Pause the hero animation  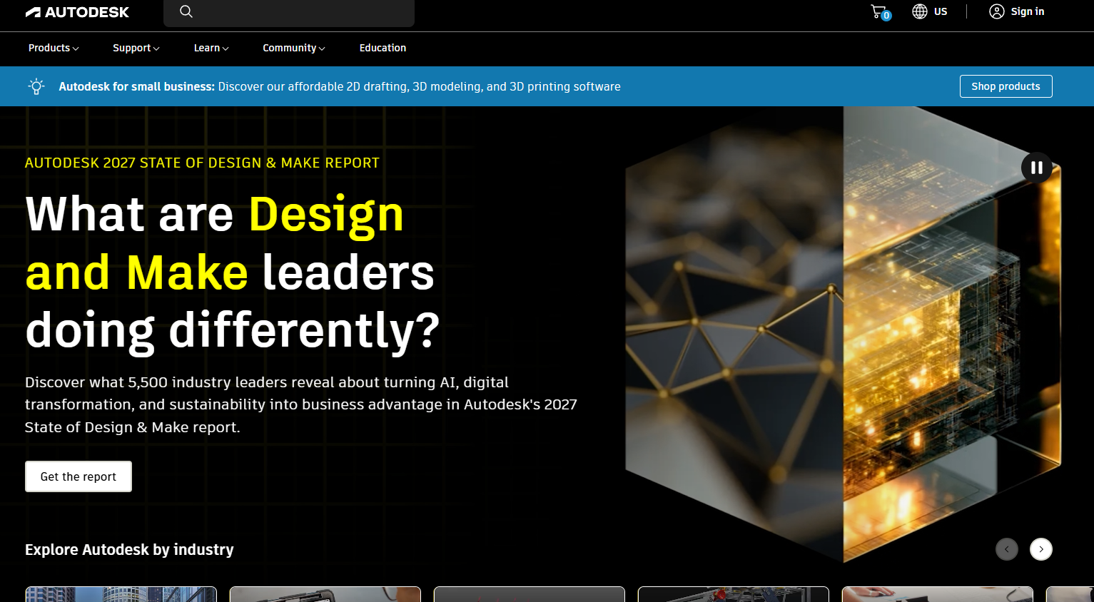coord(1037,168)
